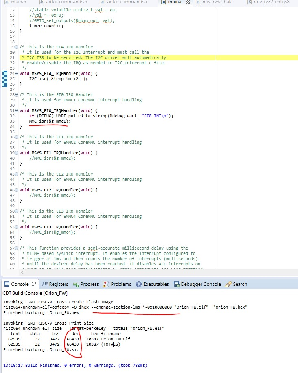Click the Search view flashlight icon
The width and height of the screenshot is (298, 373).
point(228,284)
